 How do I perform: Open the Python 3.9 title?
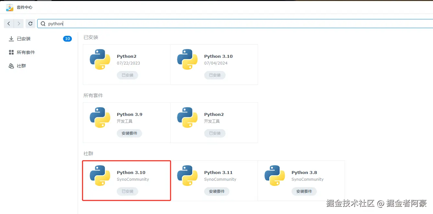(x=129, y=114)
